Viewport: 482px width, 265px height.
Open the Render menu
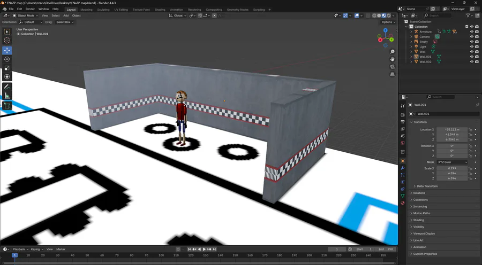(x=30, y=9)
